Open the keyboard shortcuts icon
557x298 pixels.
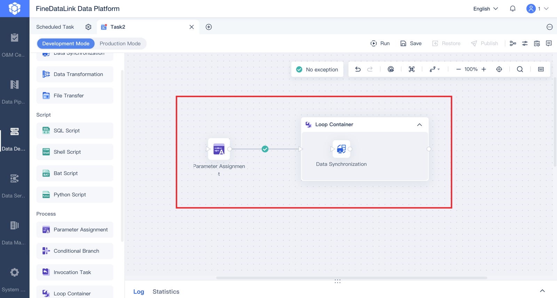point(541,69)
